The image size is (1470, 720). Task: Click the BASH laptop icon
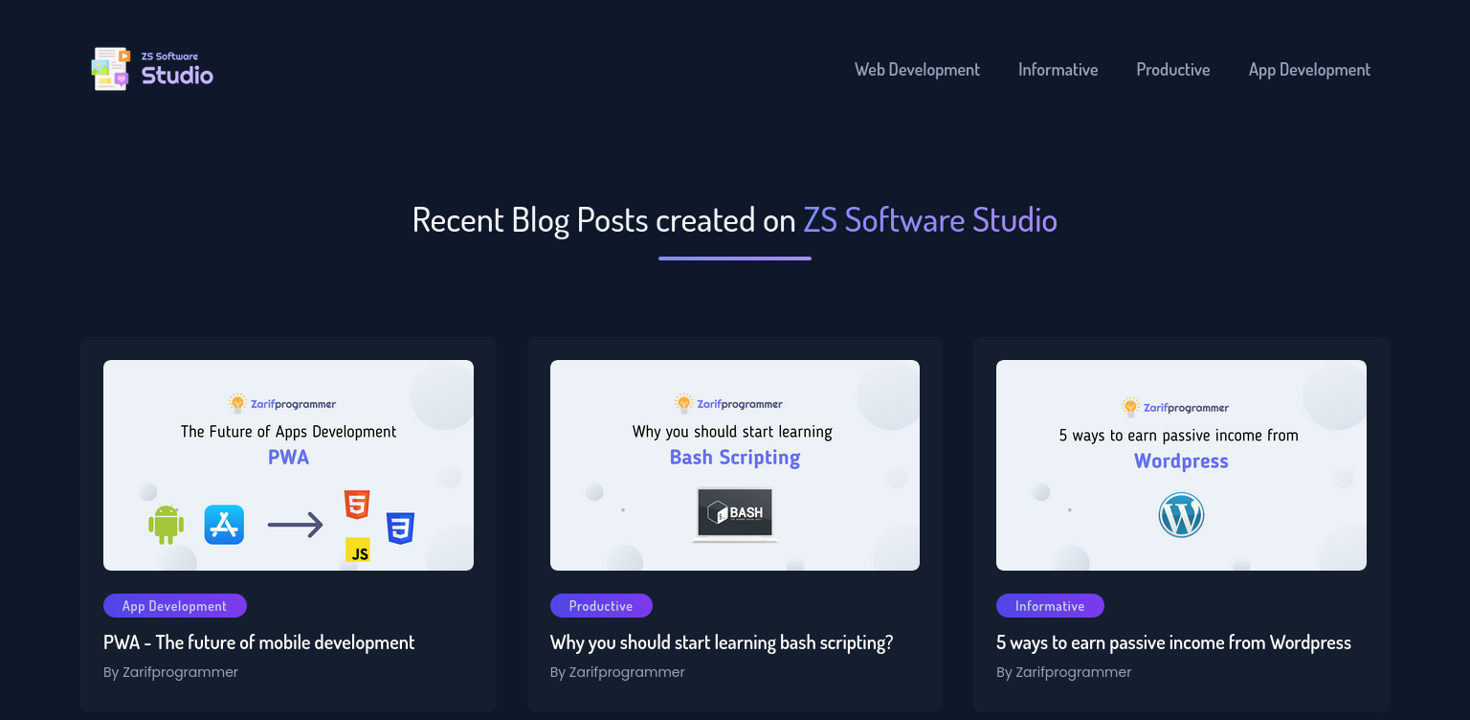point(734,513)
